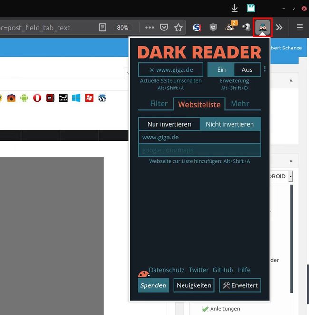The height and width of the screenshot is (315, 309).
Task: Open the Firefox hamburger menu
Action: coord(299,27)
